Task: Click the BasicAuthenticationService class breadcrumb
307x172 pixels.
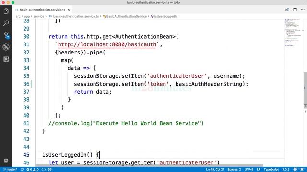Action: point(125,16)
